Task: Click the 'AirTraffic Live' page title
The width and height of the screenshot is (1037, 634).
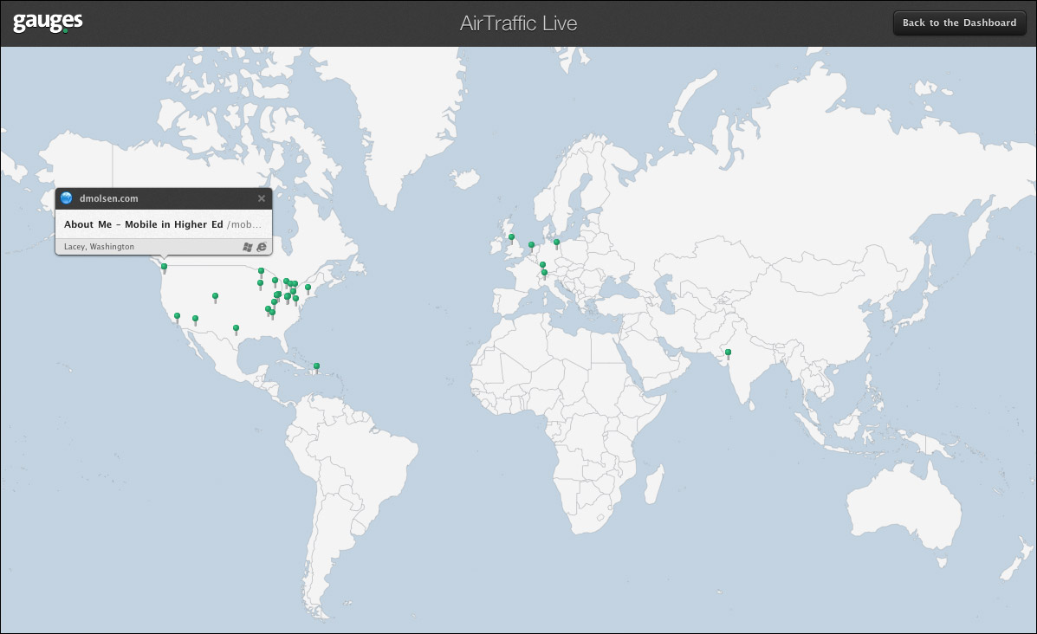Action: [518, 23]
